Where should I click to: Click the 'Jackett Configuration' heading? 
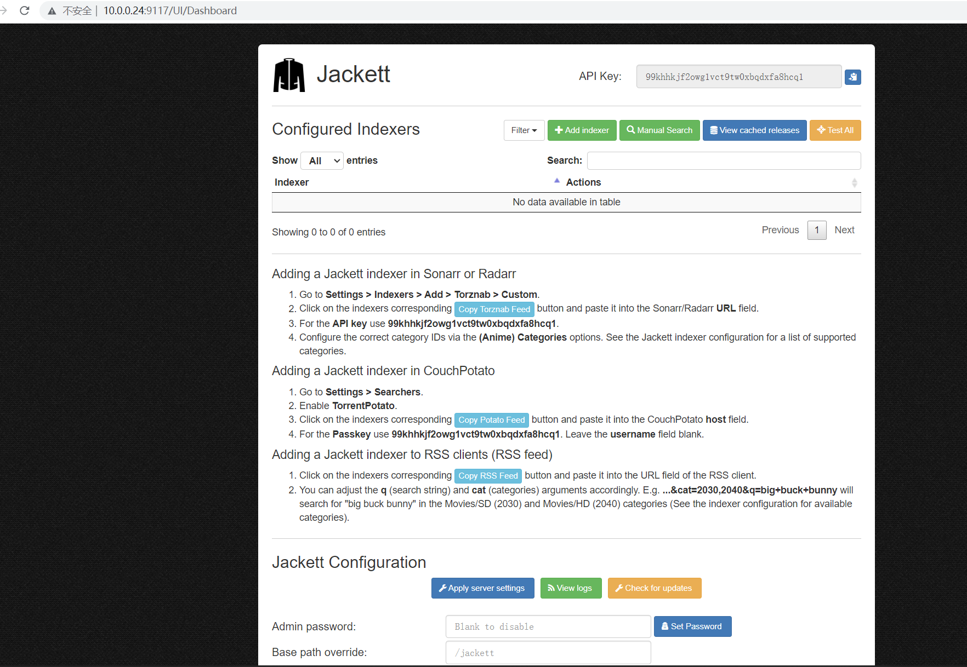349,562
